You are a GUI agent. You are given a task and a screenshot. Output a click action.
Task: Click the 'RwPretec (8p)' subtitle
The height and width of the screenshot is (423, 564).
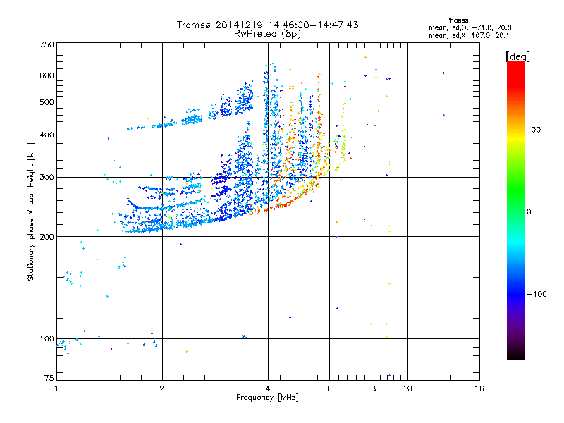point(267,34)
